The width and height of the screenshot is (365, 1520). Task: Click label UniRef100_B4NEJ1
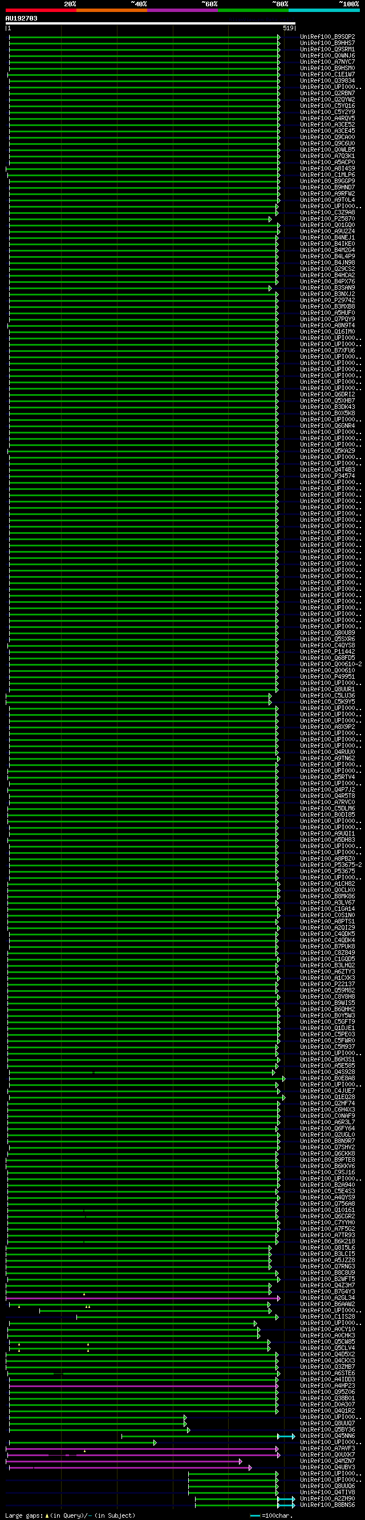327,238
